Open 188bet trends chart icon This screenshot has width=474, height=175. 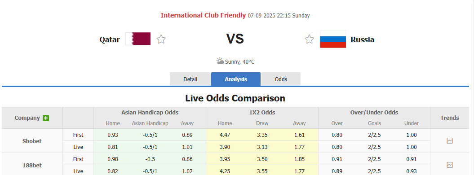pyautogui.click(x=450, y=165)
